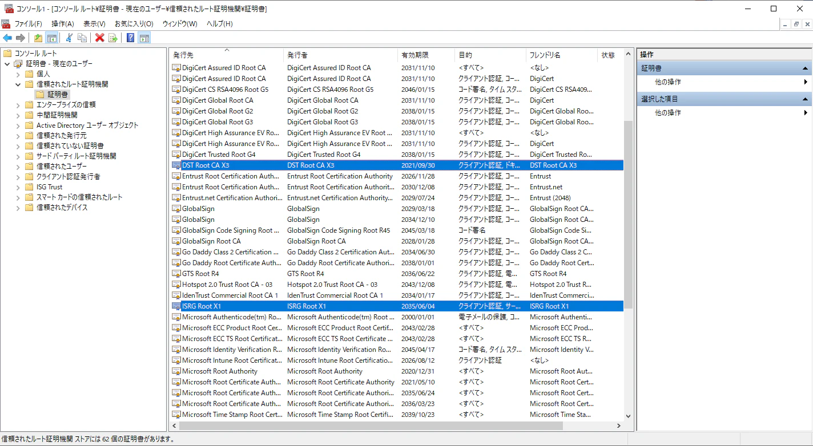
Task: Collapse the 証明書 - 現在のユーザー tree node
Action: click(x=7, y=63)
